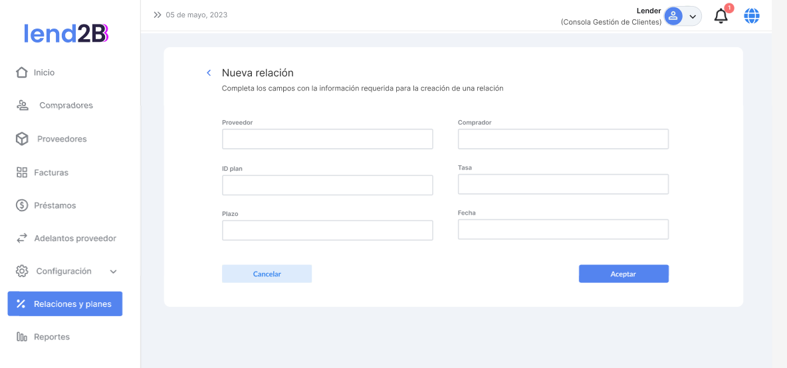Open the globe language icon

point(752,16)
